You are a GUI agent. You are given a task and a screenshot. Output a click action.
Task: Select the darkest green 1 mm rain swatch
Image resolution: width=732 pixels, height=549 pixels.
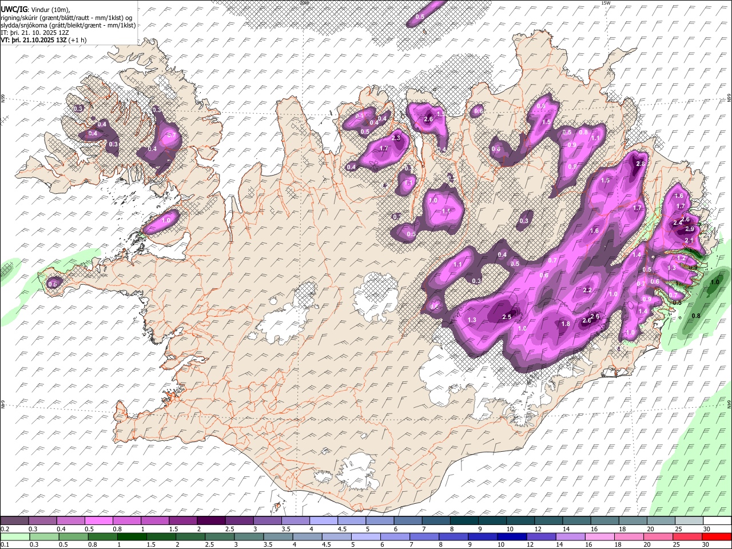[x=132, y=536]
